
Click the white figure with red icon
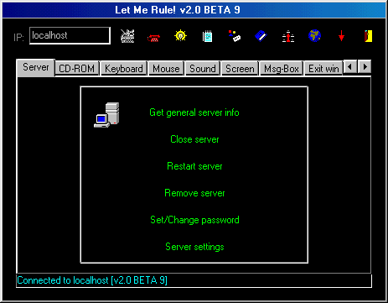coord(288,36)
